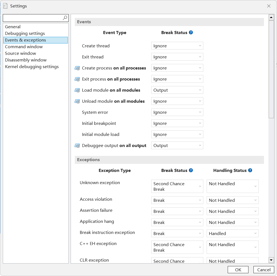Image resolution: width=277 pixels, height=276 pixels.
Task: Open help for Handling Status
Action: (x=250, y=171)
